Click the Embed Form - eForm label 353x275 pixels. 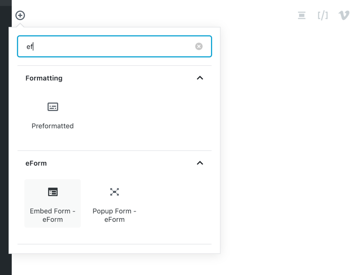click(x=52, y=215)
